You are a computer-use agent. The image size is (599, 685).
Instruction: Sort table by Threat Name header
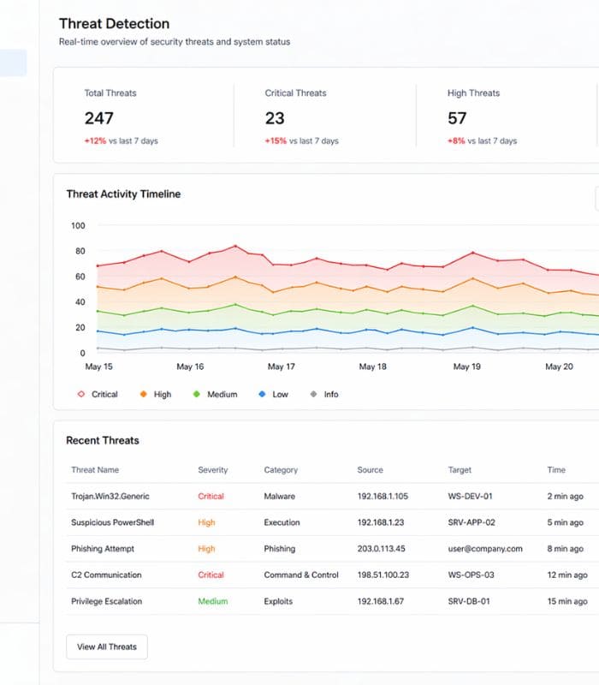click(95, 470)
